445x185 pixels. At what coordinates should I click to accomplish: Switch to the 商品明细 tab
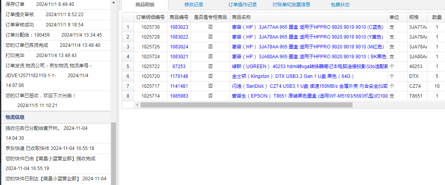click(145, 5)
